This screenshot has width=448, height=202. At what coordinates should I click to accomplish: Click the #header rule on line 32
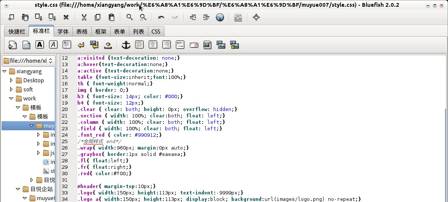(x=116, y=186)
